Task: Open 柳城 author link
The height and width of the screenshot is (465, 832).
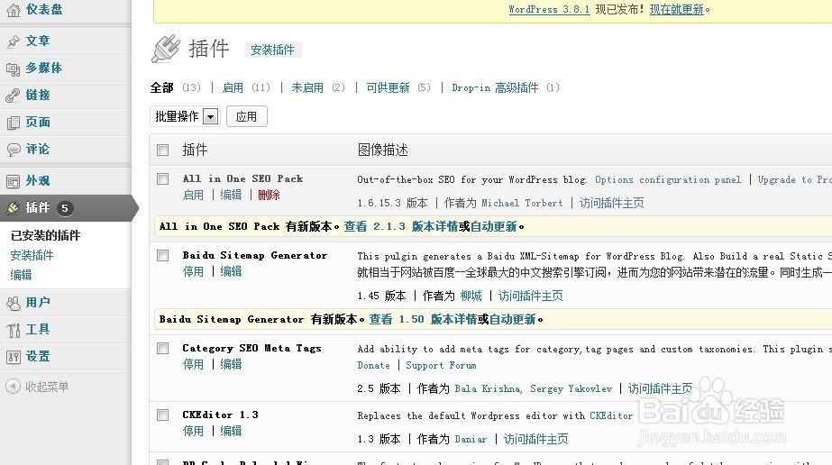Action: click(x=471, y=296)
